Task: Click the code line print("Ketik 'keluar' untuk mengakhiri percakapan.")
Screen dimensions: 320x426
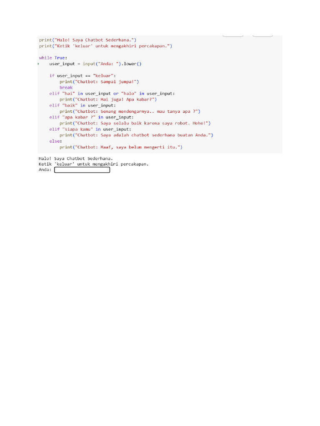Action: click(105, 46)
